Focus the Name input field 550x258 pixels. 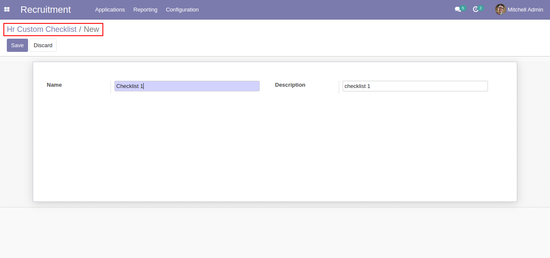187,86
